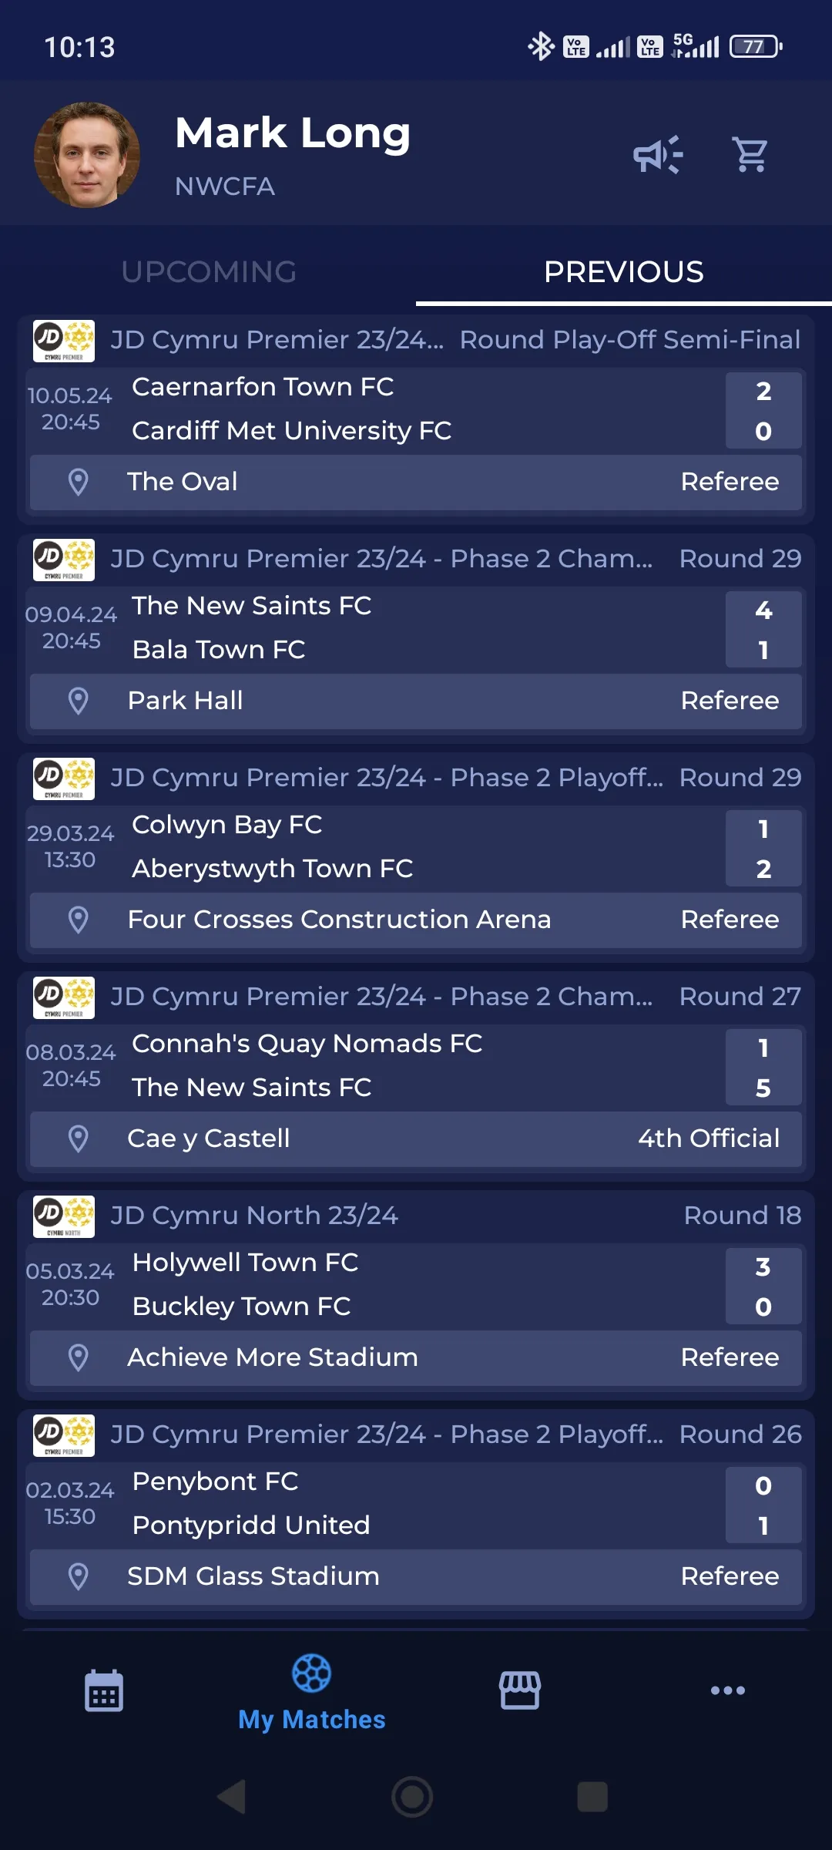Select the PREVIOUS tab
Screen dimensions: 832x1850
[x=624, y=271]
